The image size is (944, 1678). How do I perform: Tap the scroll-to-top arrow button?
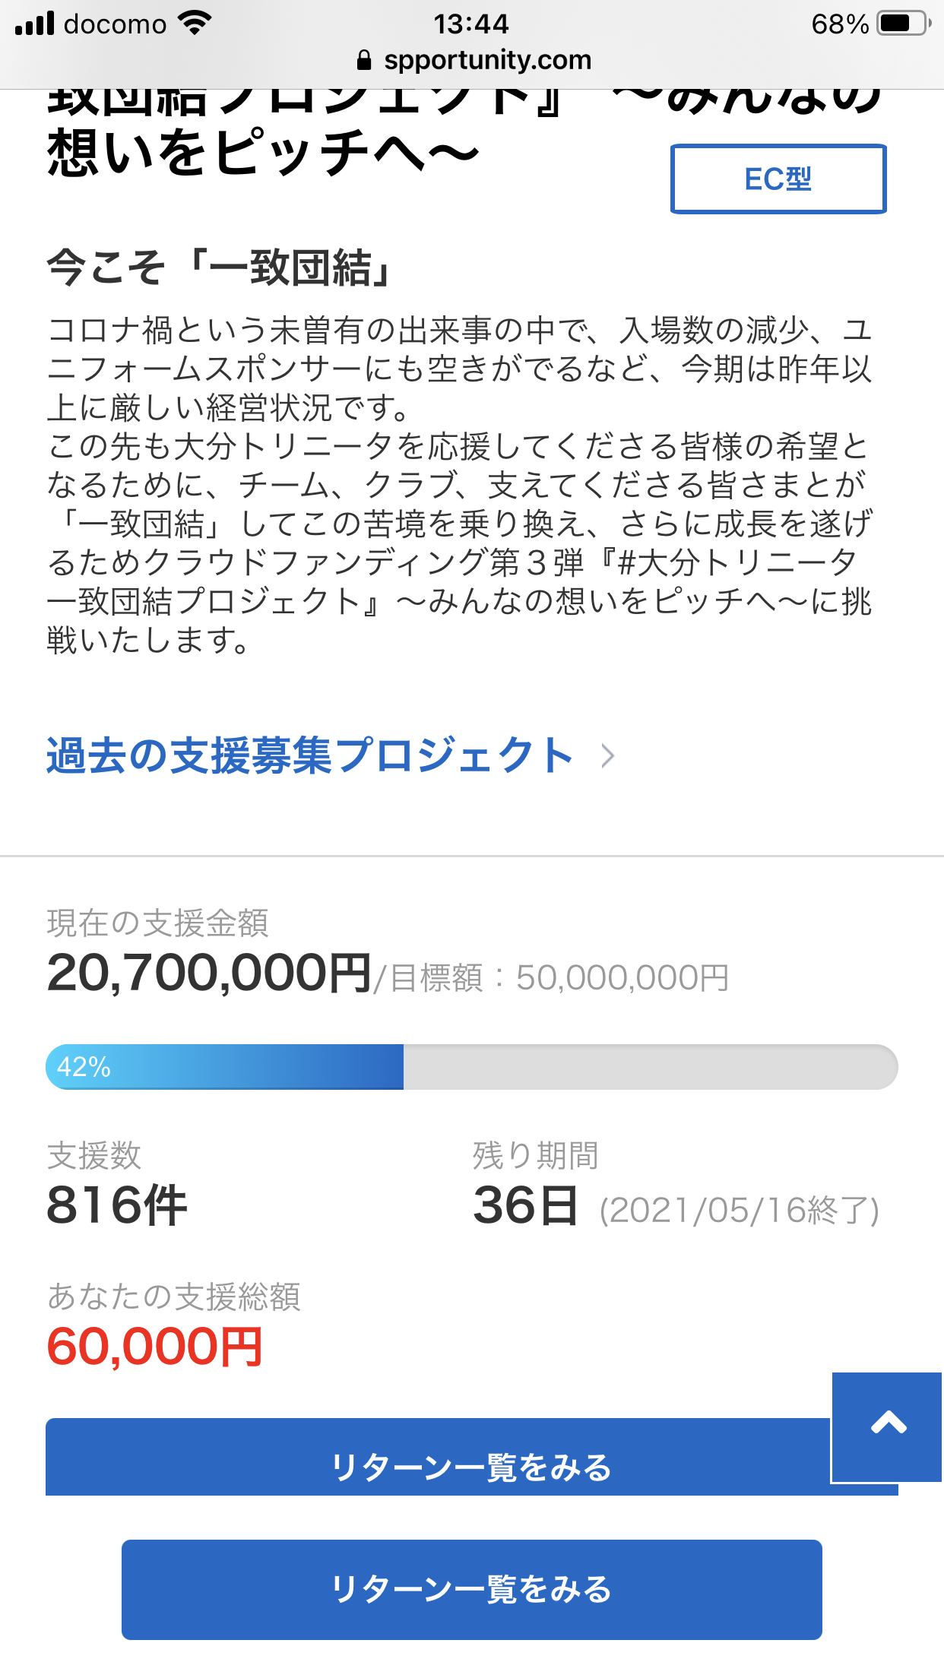pyautogui.click(x=887, y=1426)
